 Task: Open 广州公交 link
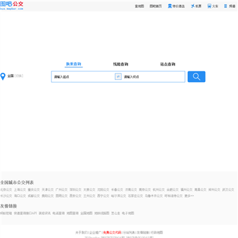click(x=61, y=190)
